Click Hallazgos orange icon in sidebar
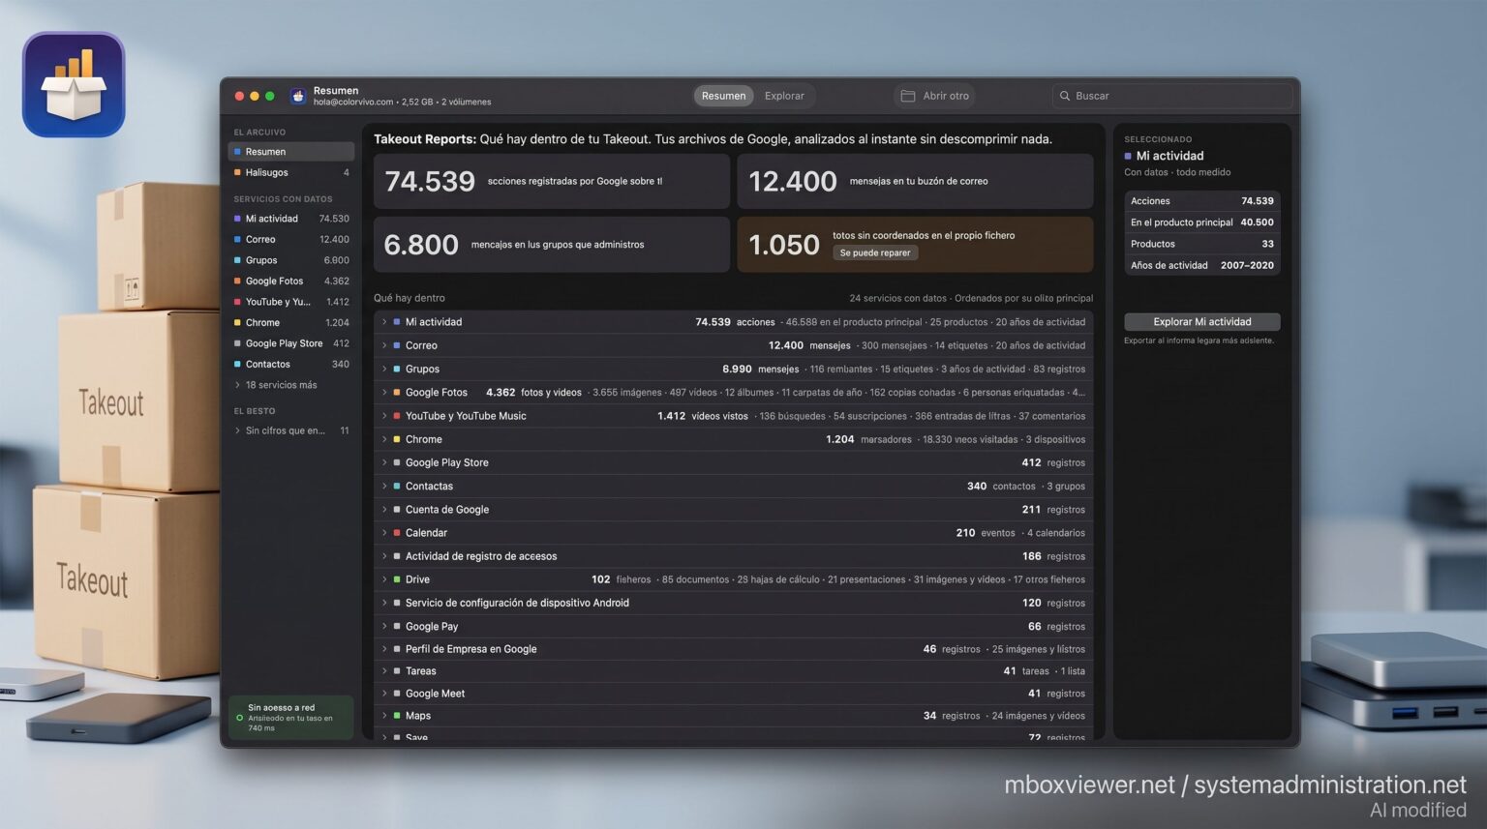This screenshot has width=1487, height=829. (x=237, y=172)
